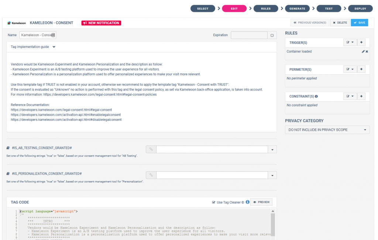Toggle the Expiration checkbox
The width and height of the screenshot is (378, 240).
(x=272, y=35)
